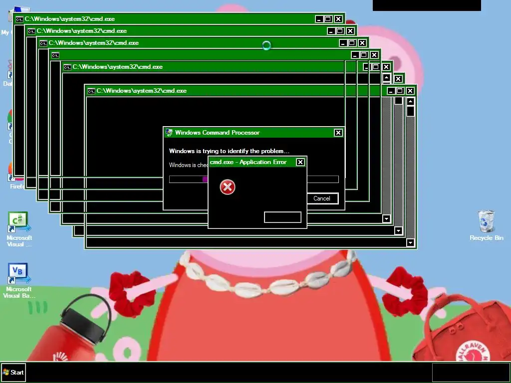Screen dimensions: 511x383
Task: Open the Recycle Bin on the desktop
Action: coord(486,225)
